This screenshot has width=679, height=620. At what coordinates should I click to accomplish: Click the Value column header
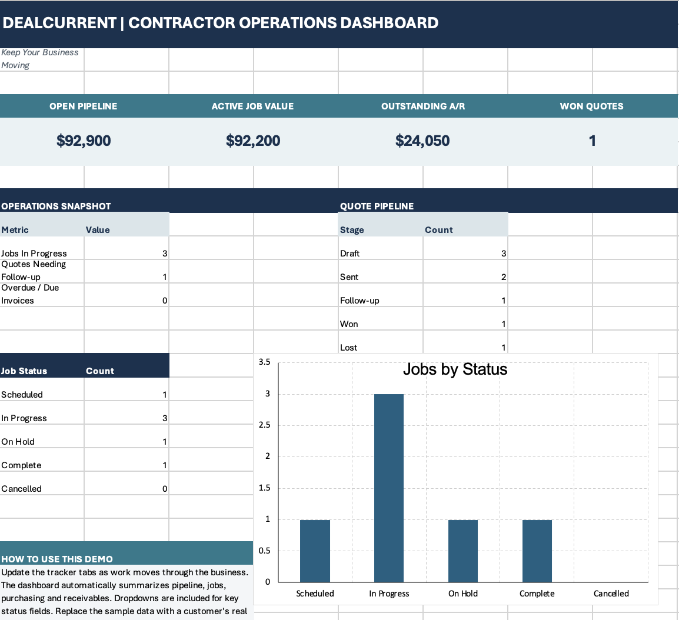(x=127, y=224)
